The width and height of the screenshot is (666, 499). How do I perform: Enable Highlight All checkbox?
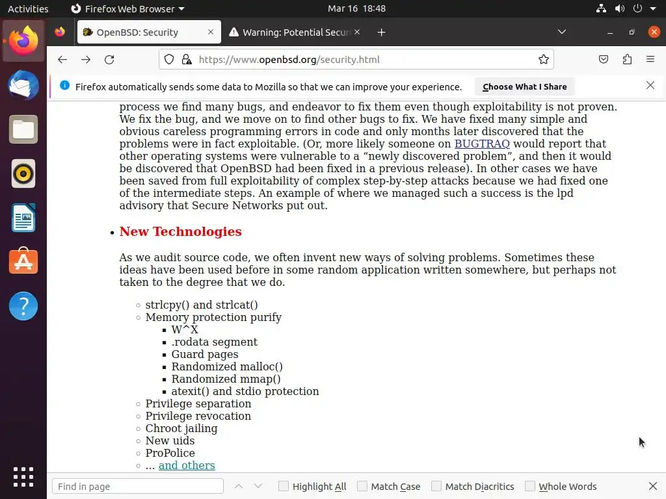click(284, 486)
